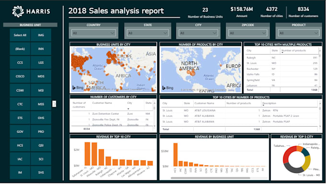Expand the business unit slicer arrow
The height and width of the screenshot is (184, 326).
54,104
